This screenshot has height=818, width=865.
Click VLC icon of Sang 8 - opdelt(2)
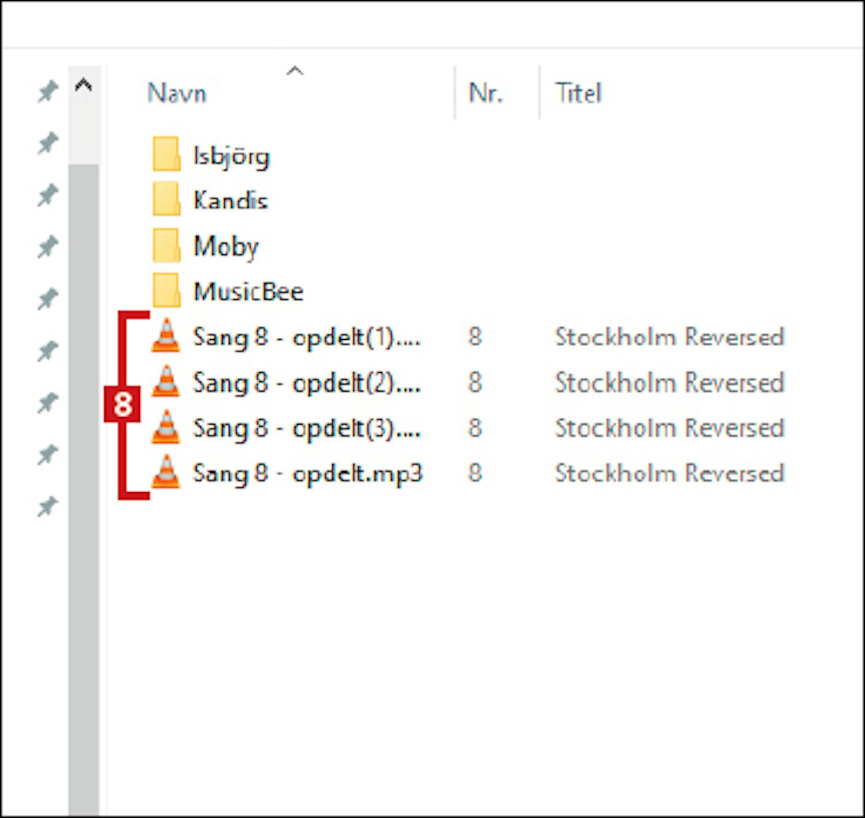166,382
